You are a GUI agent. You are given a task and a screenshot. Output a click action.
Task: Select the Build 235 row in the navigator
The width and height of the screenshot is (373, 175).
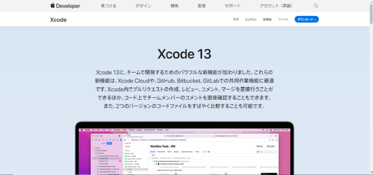[x=107, y=158]
